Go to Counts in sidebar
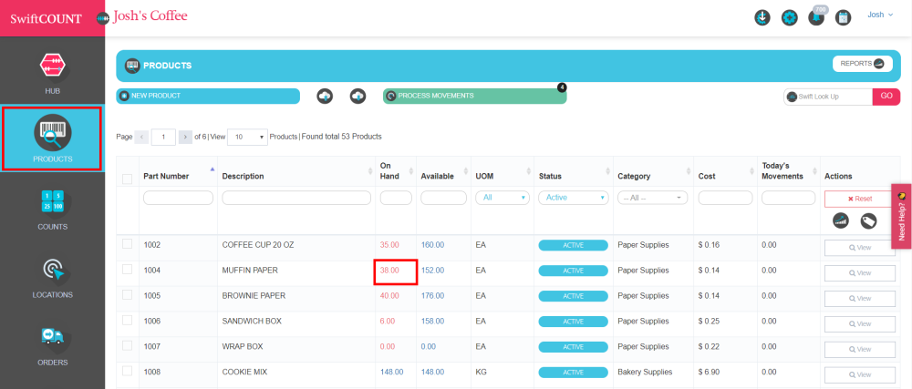912x389 pixels. click(x=52, y=208)
